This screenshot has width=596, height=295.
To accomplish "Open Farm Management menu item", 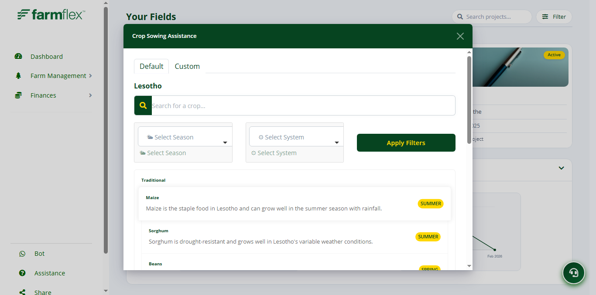I will pos(58,76).
